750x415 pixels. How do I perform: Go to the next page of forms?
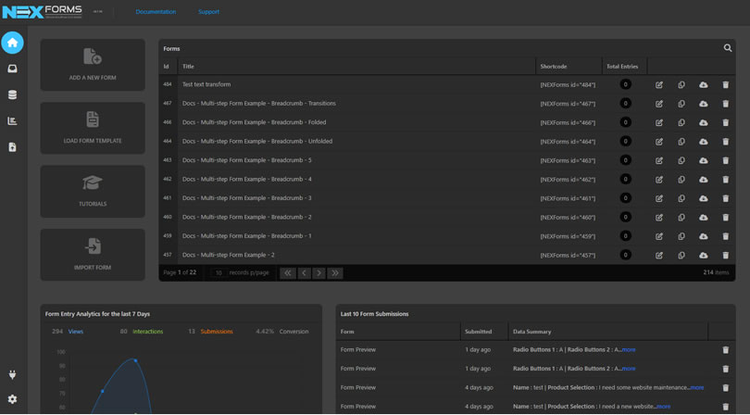(x=319, y=273)
